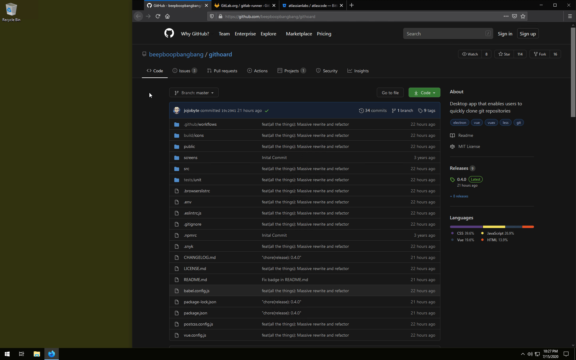Image resolution: width=576 pixels, height=360 pixels.
Task: Click the green commit status checkmark
Action: pos(267,111)
